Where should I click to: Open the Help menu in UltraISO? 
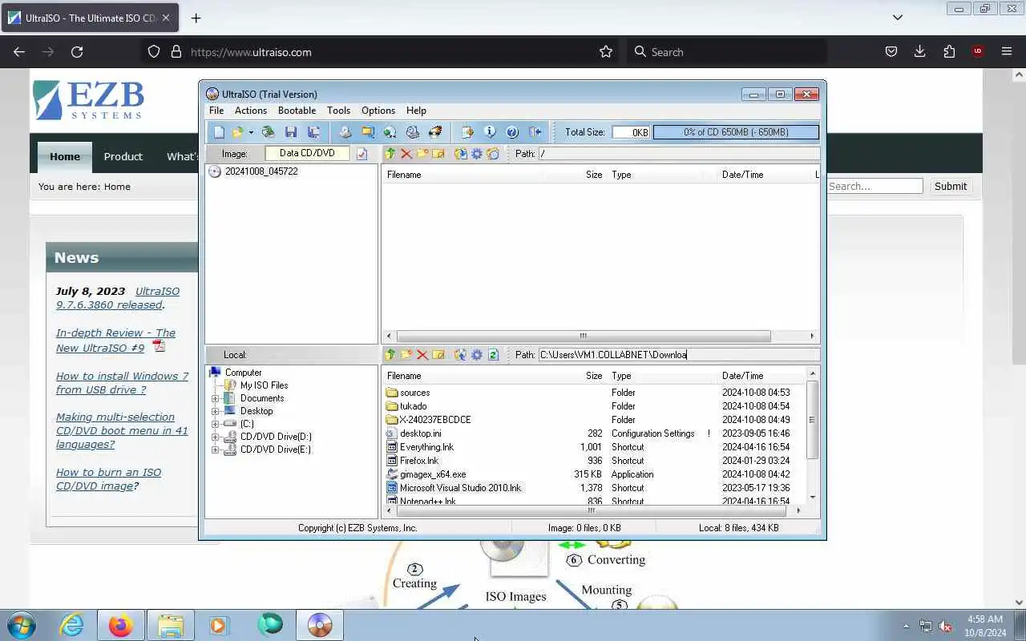click(x=416, y=111)
